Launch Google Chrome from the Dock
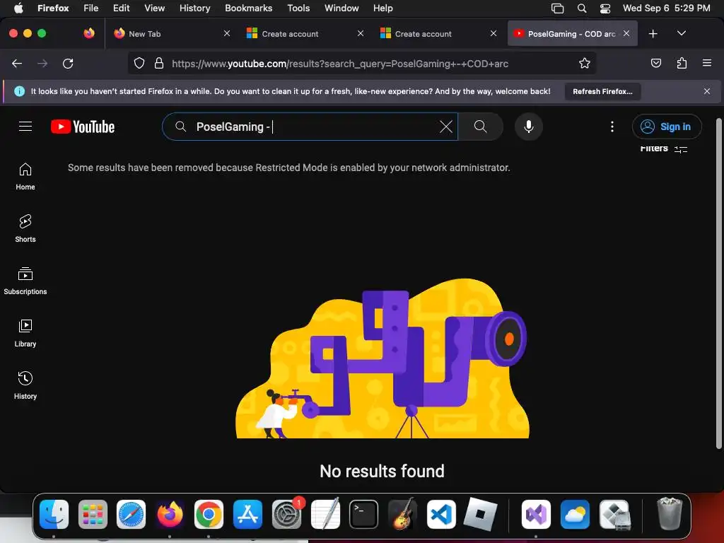Screen dimensions: 724x543 (x=209, y=514)
